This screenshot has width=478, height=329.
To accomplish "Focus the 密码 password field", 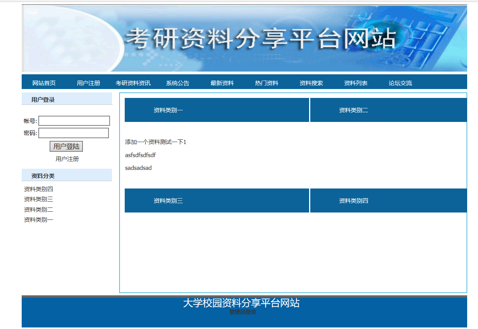I will coord(74,133).
